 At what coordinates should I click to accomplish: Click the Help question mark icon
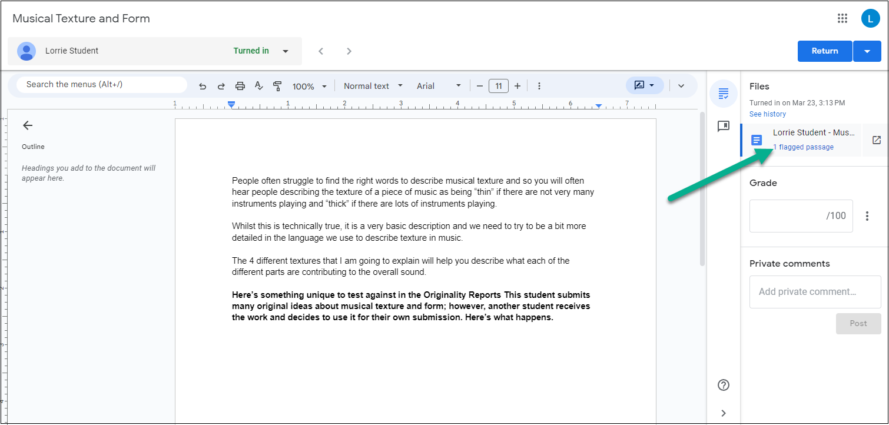(x=724, y=385)
